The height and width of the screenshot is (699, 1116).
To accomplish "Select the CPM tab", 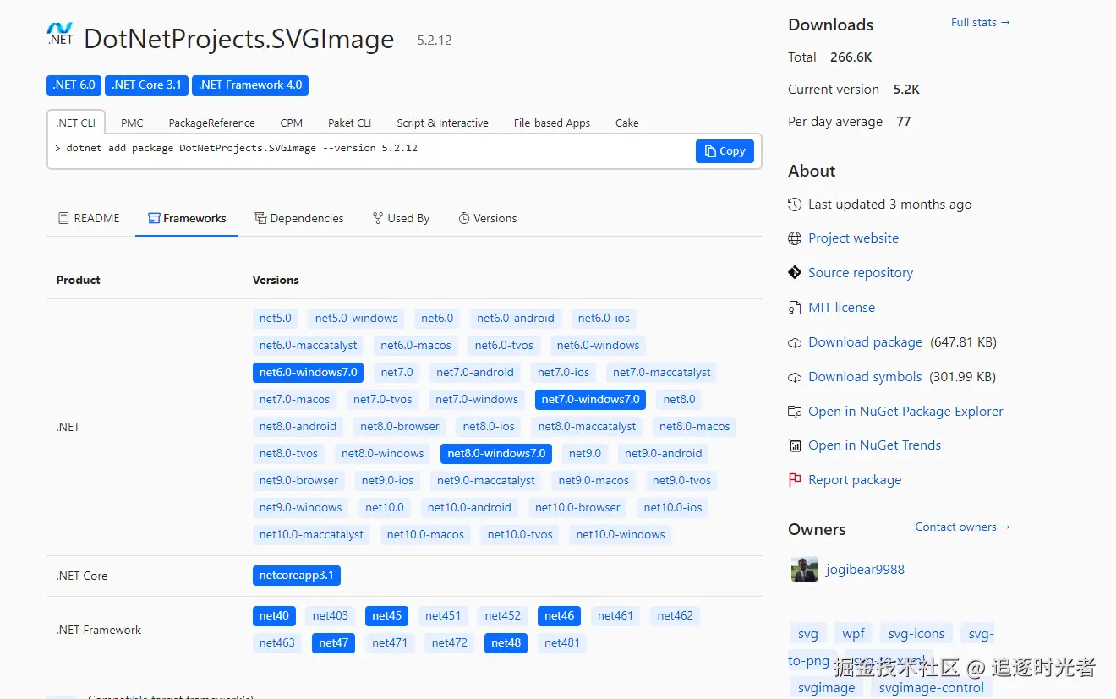I will click(x=292, y=123).
